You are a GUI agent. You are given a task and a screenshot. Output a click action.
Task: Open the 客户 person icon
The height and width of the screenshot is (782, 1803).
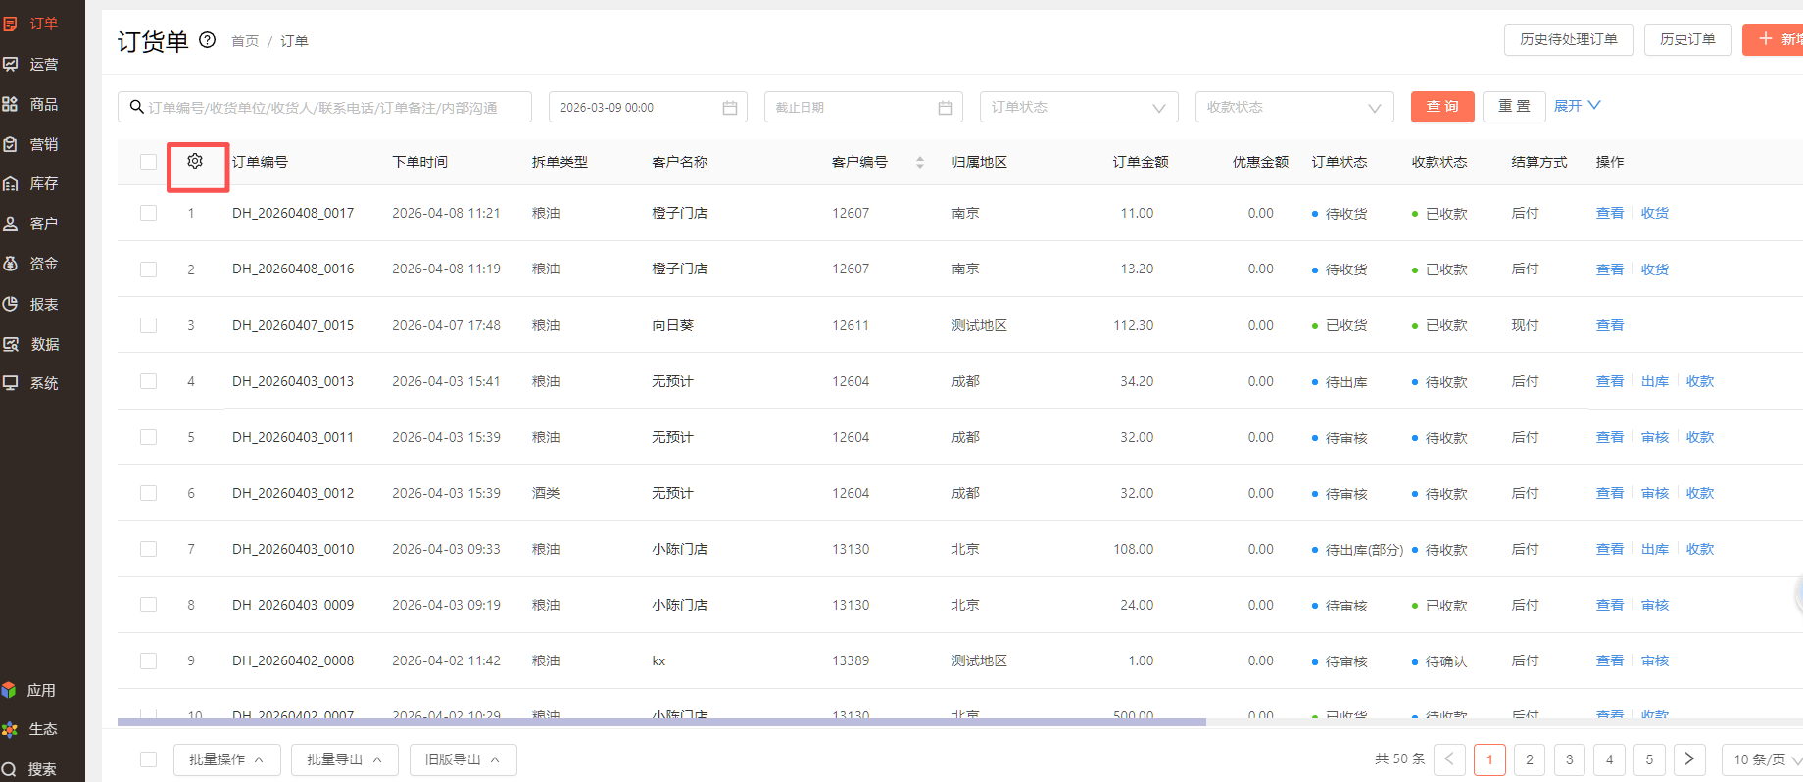[x=10, y=223]
